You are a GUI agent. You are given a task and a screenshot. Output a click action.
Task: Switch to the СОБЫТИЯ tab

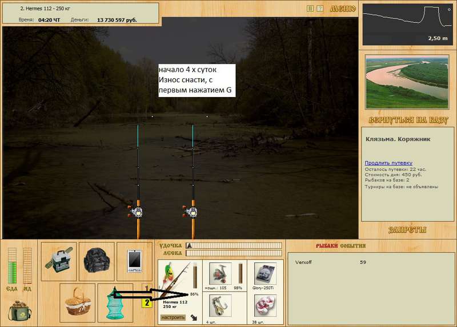click(352, 246)
